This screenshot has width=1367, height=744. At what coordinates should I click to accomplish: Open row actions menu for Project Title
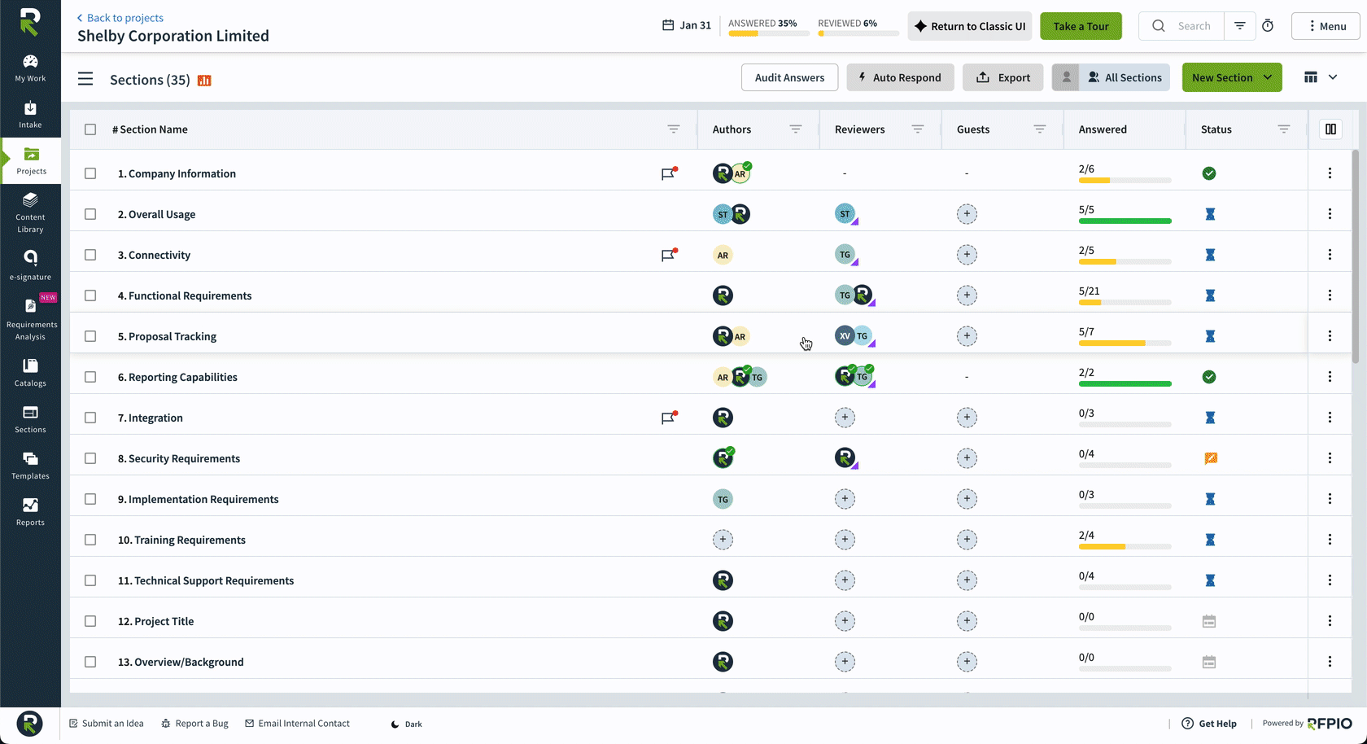(1330, 621)
